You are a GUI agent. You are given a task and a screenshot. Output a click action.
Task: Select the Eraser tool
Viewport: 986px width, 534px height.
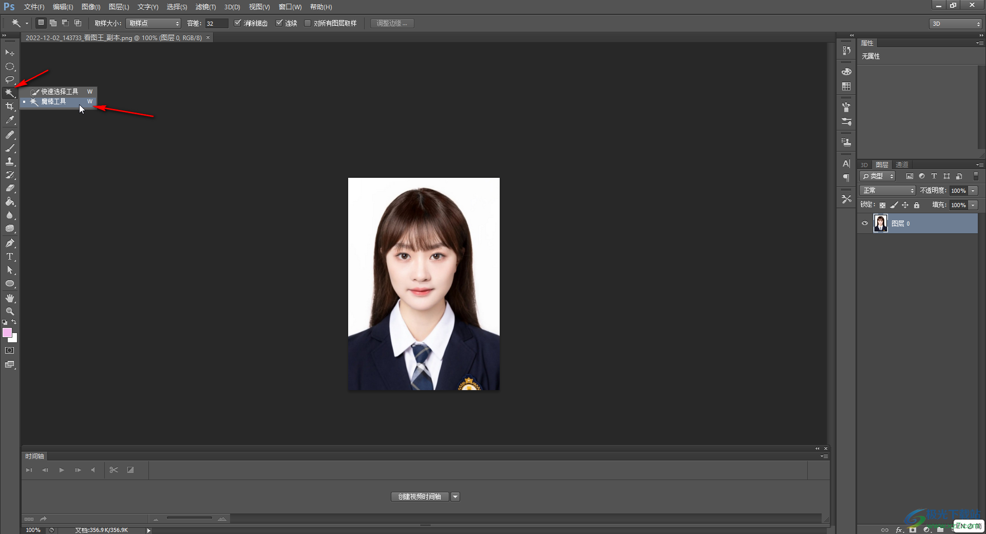click(x=10, y=188)
